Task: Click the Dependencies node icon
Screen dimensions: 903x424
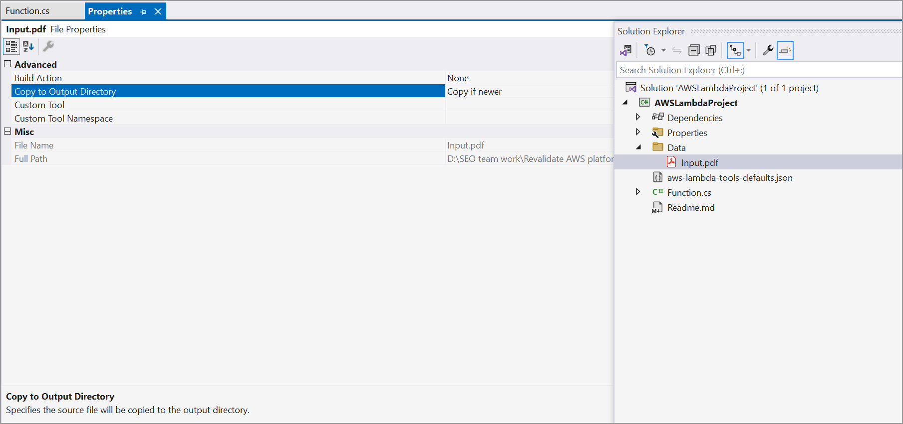Action: pyautogui.click(x=658, y=117)
